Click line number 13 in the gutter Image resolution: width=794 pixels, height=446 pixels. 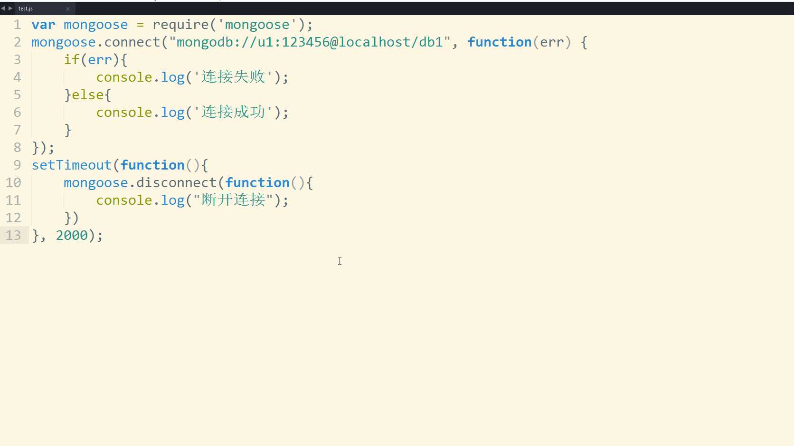13,236
